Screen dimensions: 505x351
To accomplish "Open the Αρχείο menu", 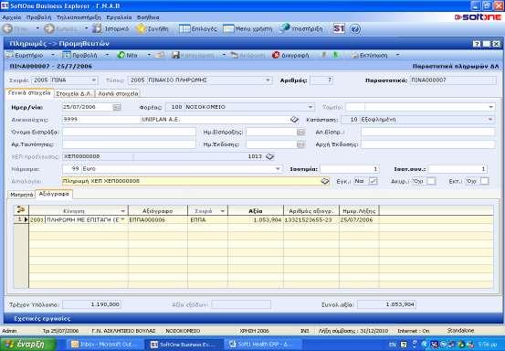I will tap(12, 17).
